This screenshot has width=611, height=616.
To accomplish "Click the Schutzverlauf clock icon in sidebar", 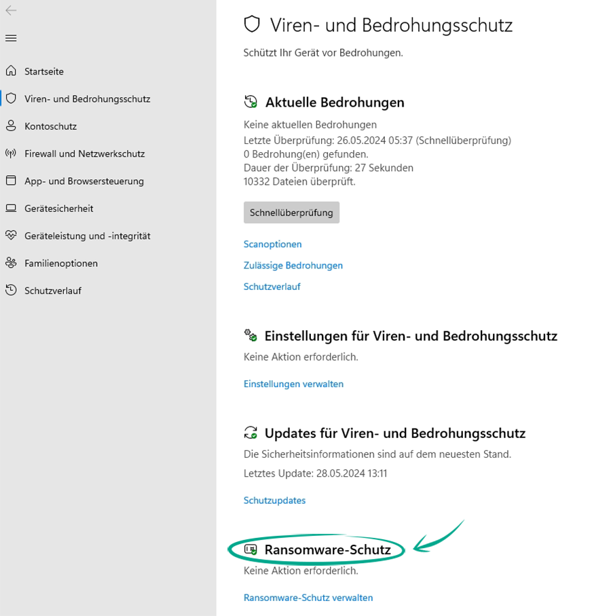I will 11,290.
